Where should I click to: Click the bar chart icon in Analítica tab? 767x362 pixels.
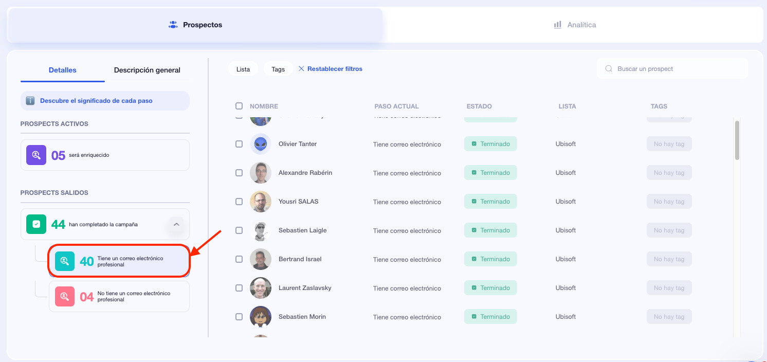558,25
